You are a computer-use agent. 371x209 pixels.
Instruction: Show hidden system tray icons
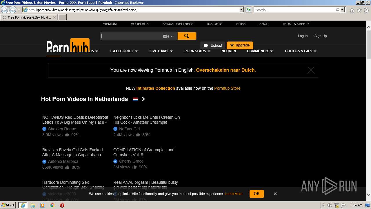tap(323, 205)
